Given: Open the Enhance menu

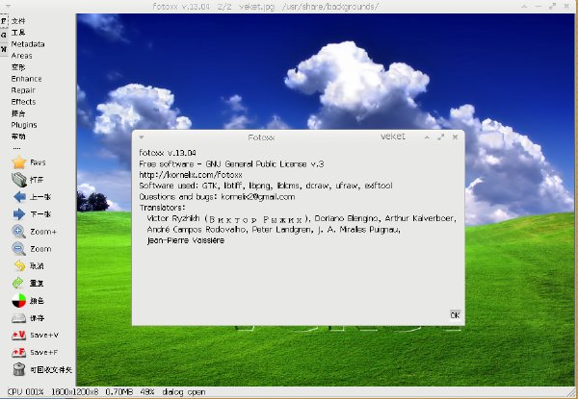Looking at the screenshot, I should pyautogui.click(x=27, y=79).
